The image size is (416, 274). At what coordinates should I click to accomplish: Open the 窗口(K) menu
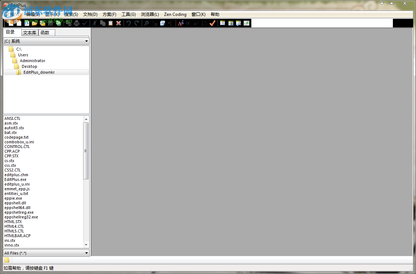[x=198, y=14]
